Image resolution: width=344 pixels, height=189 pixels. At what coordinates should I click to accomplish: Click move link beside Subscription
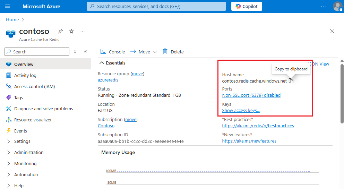coord(131,119)
